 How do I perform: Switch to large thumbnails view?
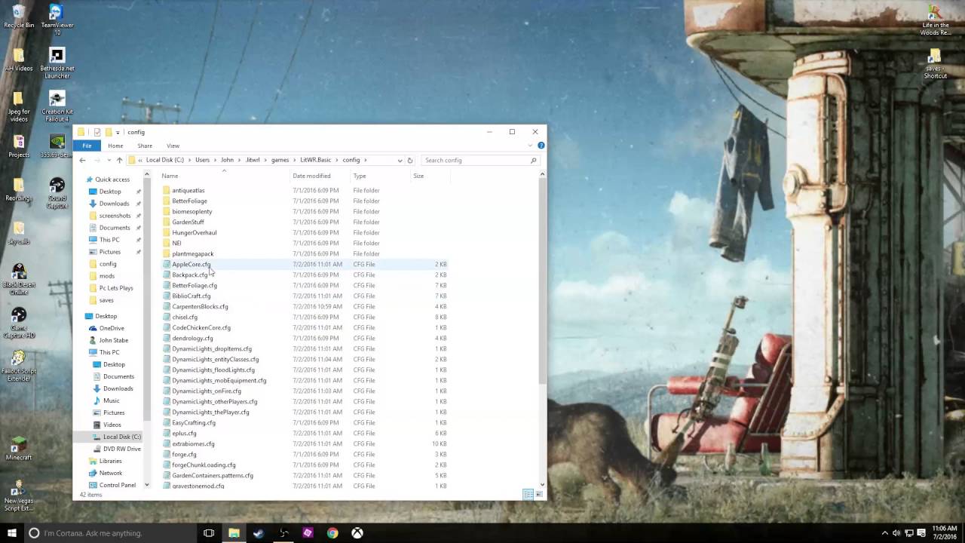tap(538, 494)
